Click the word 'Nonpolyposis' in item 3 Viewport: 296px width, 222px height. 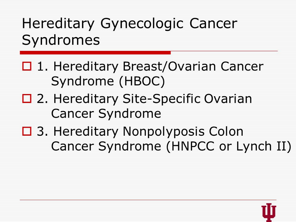tap(163, 132)
